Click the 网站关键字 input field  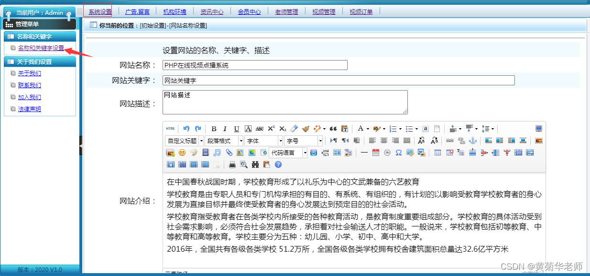(338, 81)
